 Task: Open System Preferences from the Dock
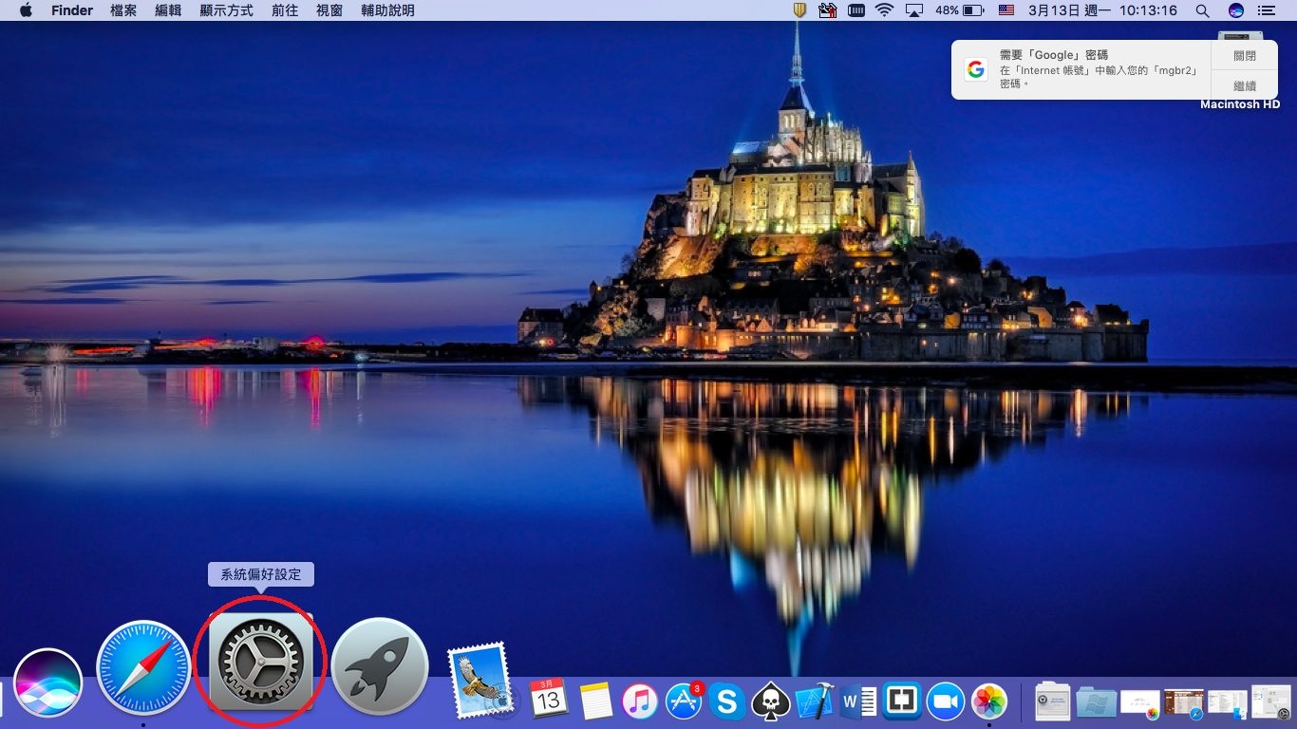[x=259, y=663]
